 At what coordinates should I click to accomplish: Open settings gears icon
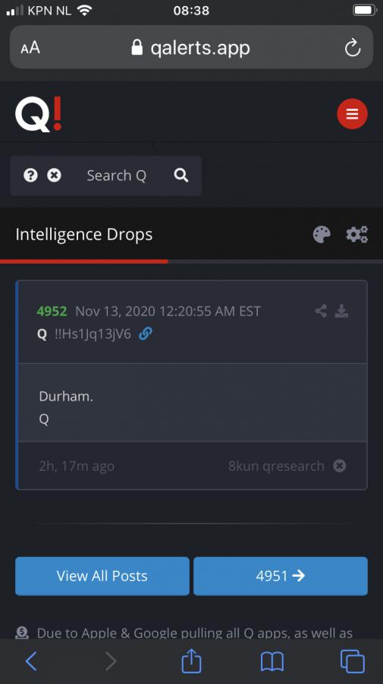coord(357,235)
